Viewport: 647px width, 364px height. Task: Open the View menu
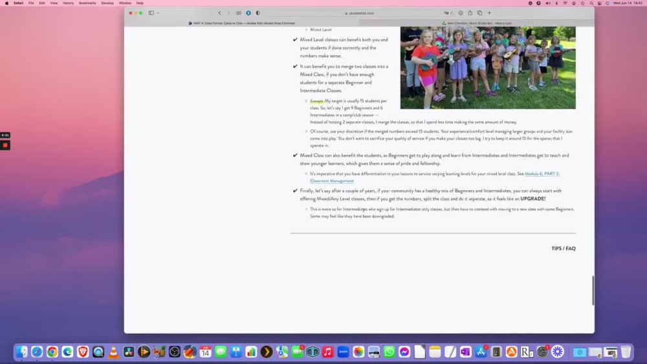coord(54,3)
